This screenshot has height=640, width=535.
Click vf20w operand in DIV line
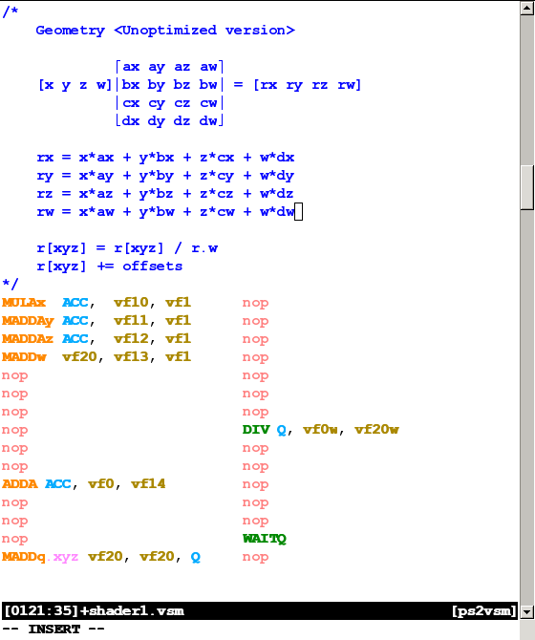point(376,430)
